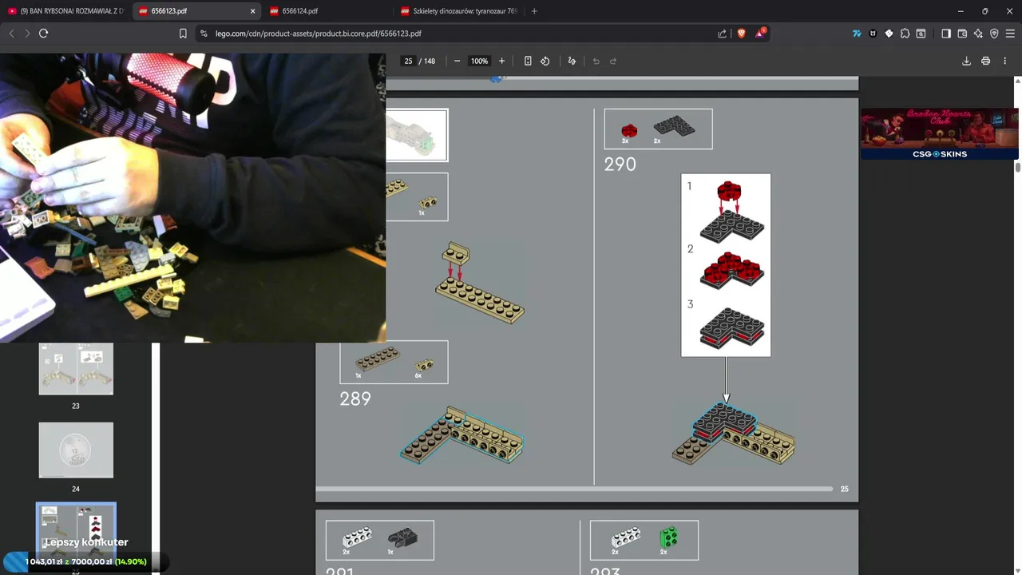Open the PDF viewer more actions menu
The image size is (1022, 575).
point(1004,61)
